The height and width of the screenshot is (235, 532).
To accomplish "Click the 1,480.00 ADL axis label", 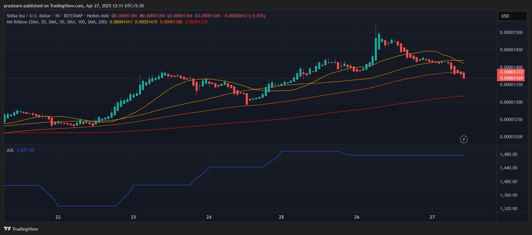I will (x=509, y=154).
